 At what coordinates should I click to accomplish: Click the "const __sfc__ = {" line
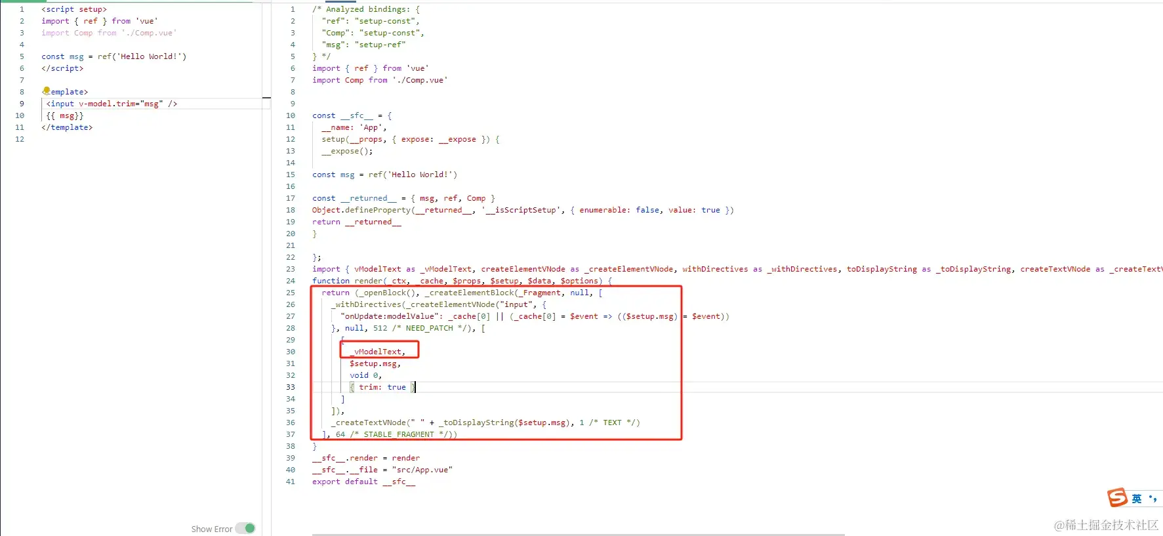tap(352, 115)
